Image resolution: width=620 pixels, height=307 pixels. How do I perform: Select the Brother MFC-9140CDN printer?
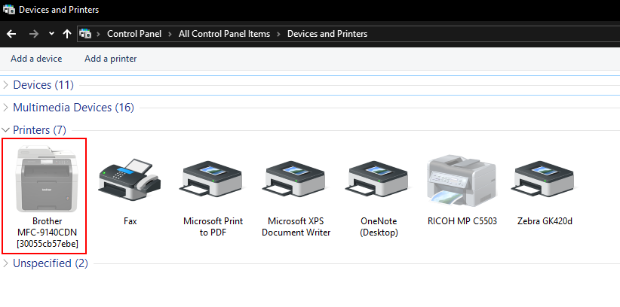(x=47, y=184)
